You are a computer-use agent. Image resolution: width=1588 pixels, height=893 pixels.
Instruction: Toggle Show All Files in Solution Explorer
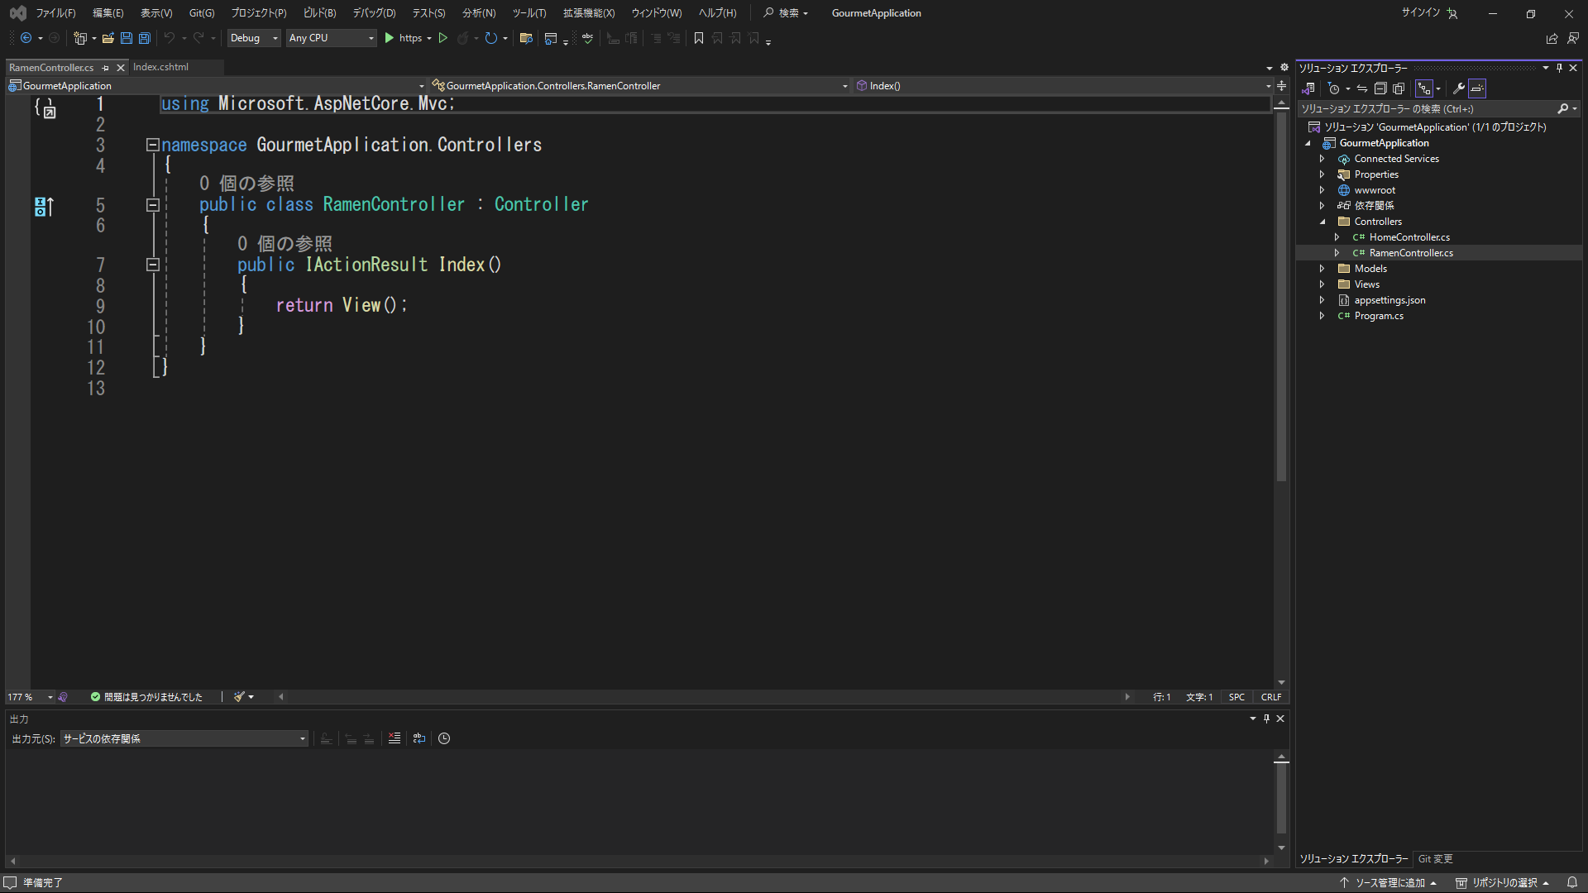click(1399, 88)
